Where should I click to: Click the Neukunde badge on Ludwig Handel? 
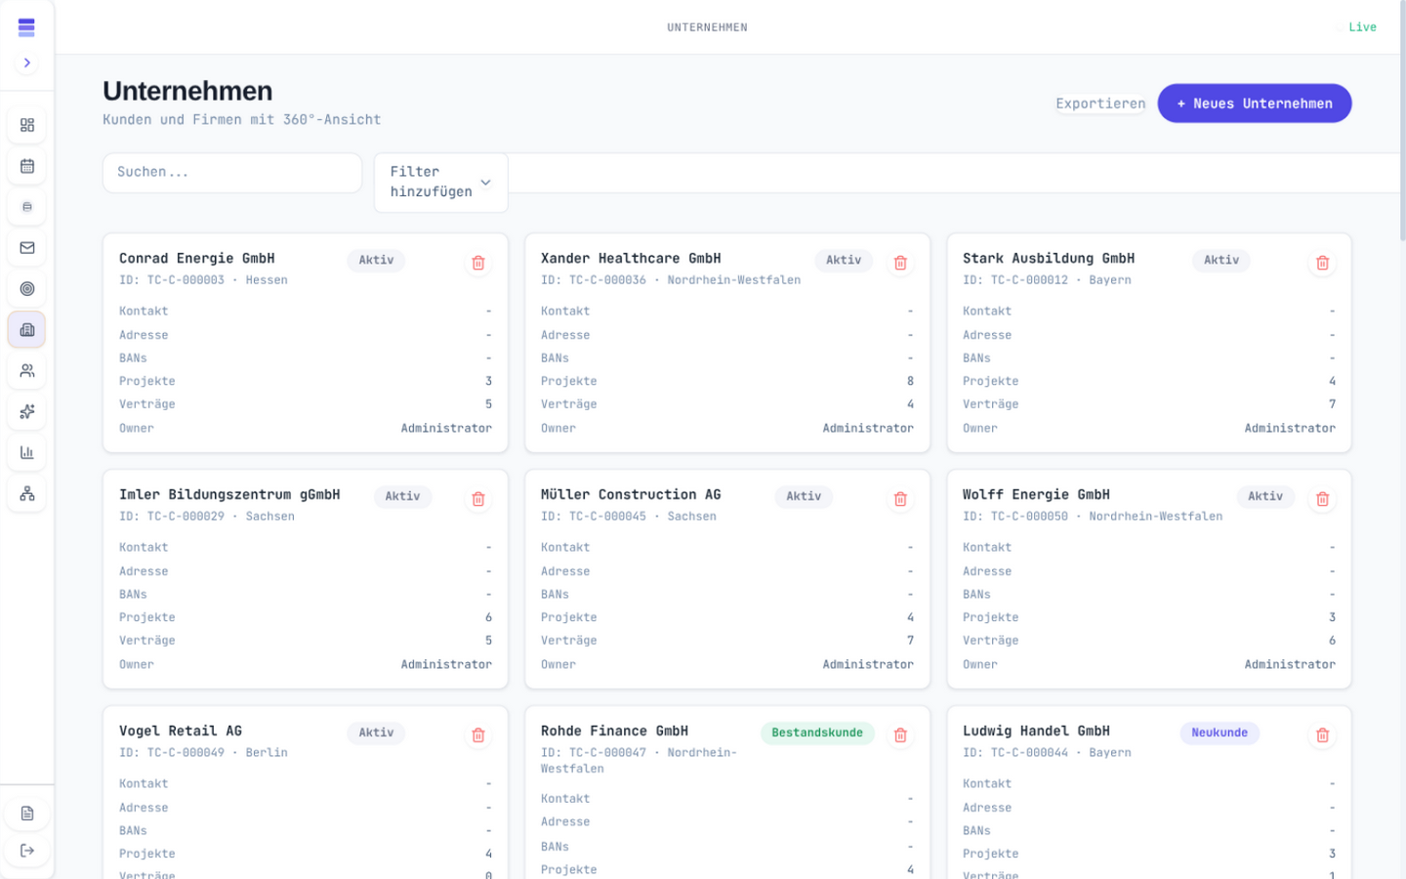click(x=1220, y=732)
